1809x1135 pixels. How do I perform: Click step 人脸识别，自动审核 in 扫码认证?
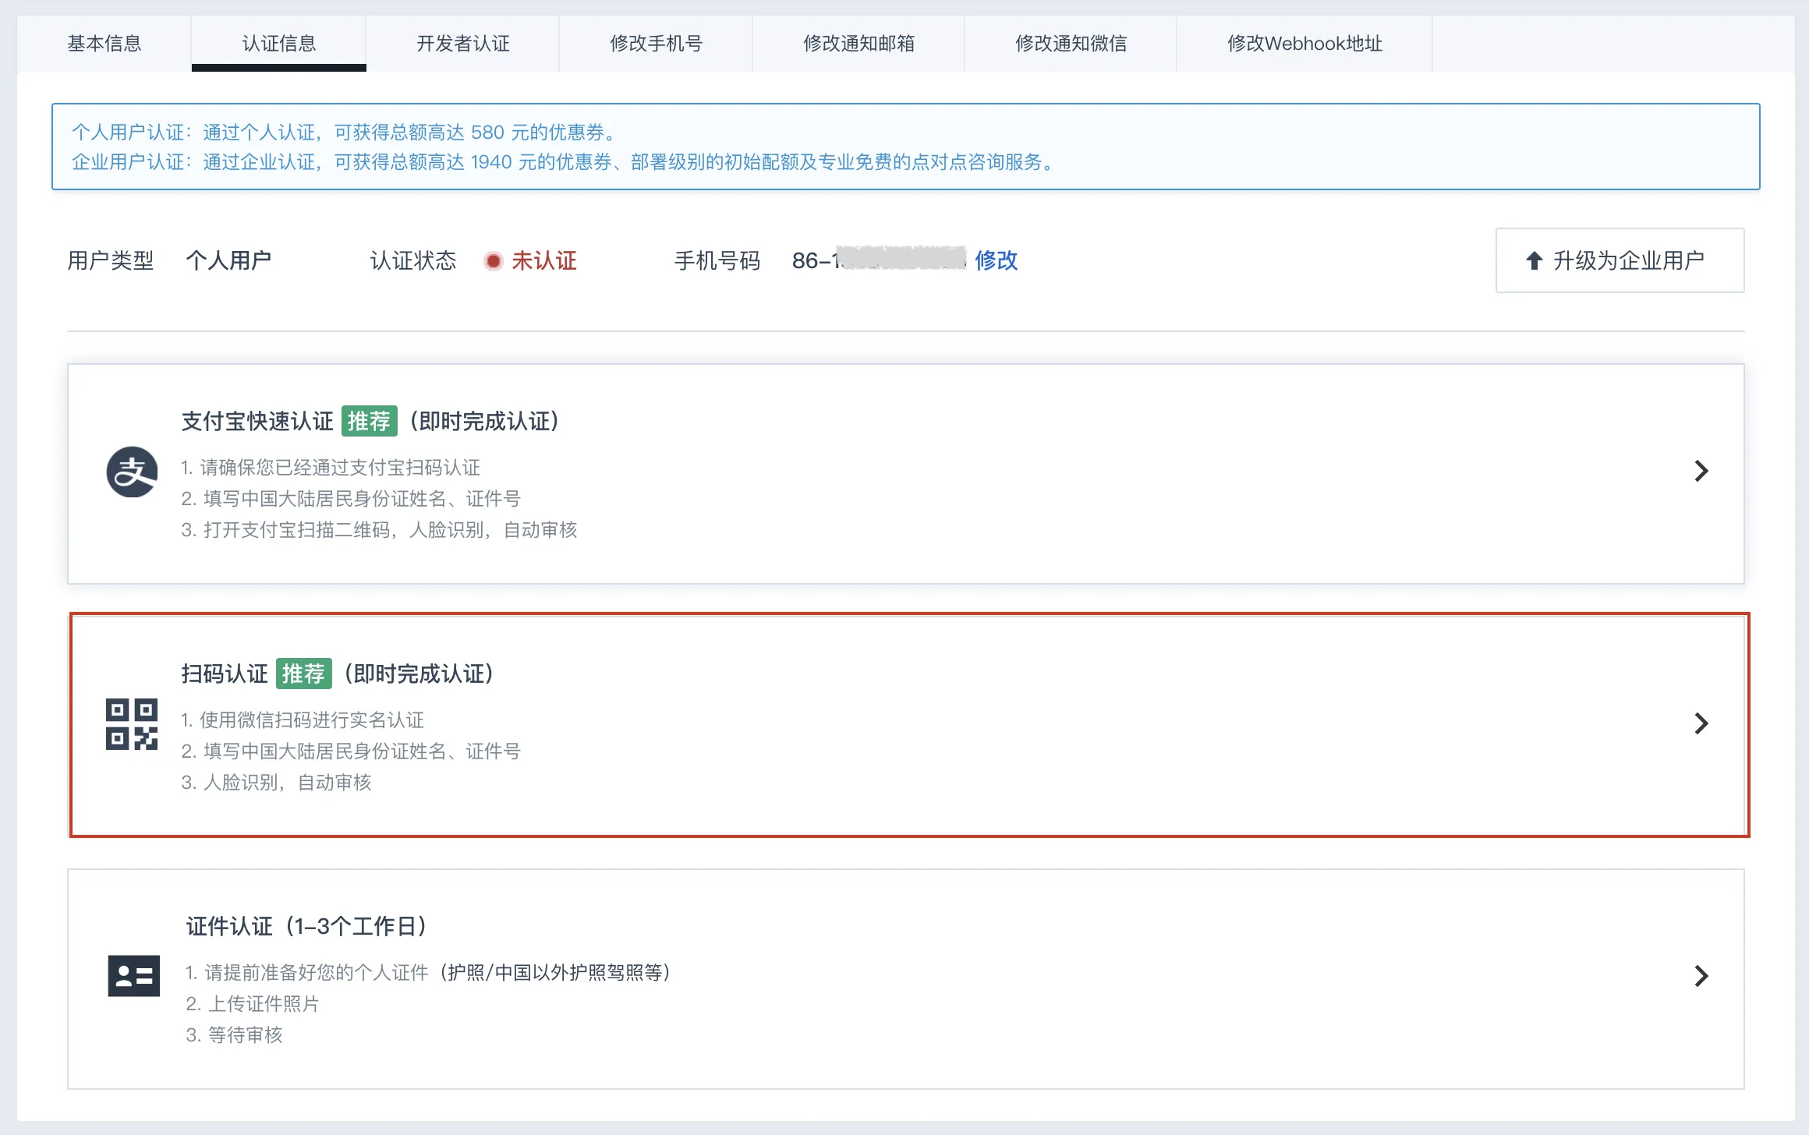tap(276, 783)
